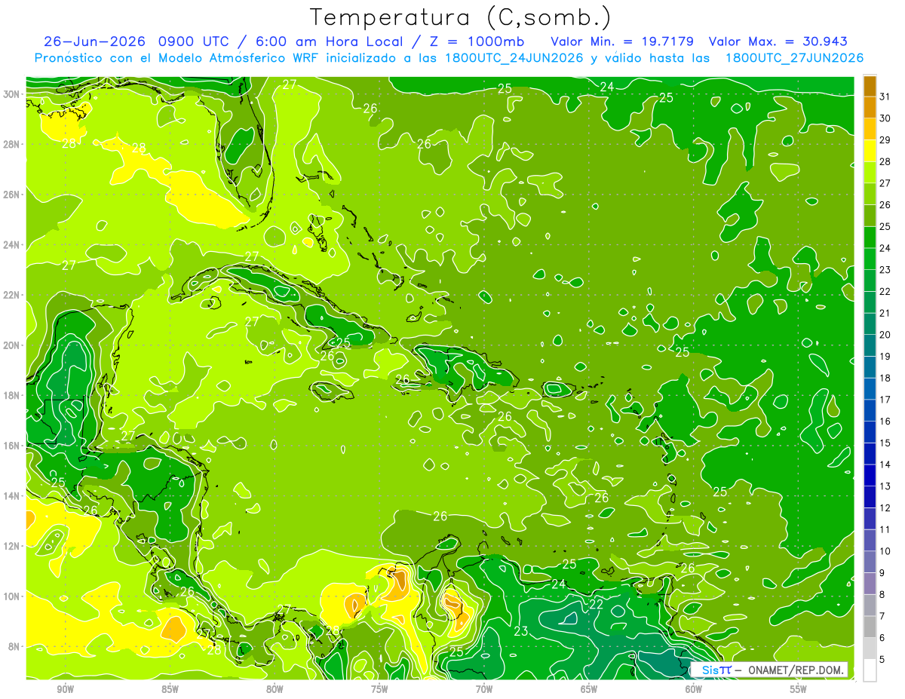Click the "85W" longitude axis label
The image size is (905, 699).
pyautogui.click(x=170, y=689)
